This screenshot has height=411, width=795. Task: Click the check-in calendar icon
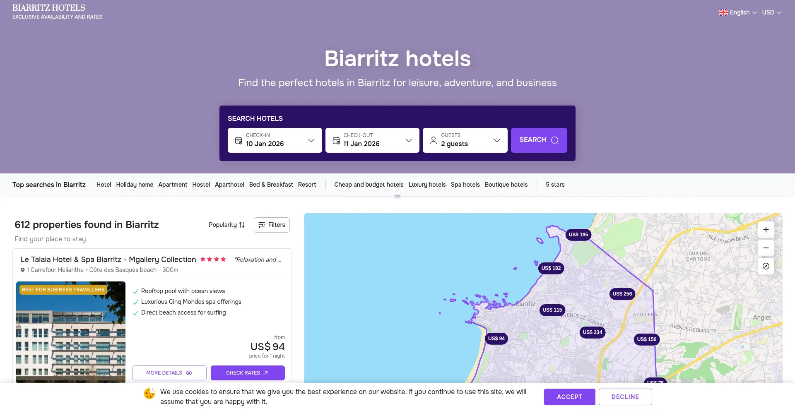(238, 140)
